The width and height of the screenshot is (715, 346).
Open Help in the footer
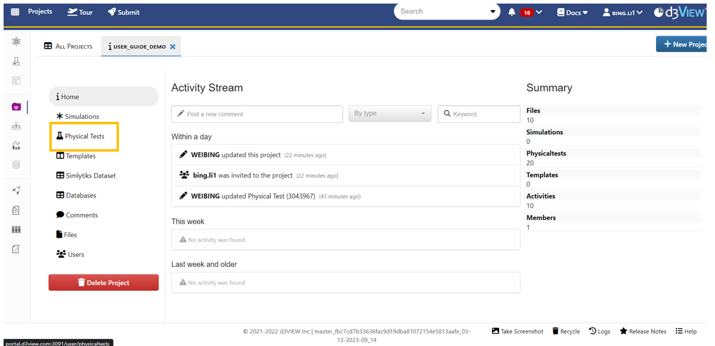(686, 331)
